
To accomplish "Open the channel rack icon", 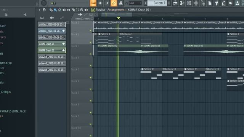I will 189,3.
